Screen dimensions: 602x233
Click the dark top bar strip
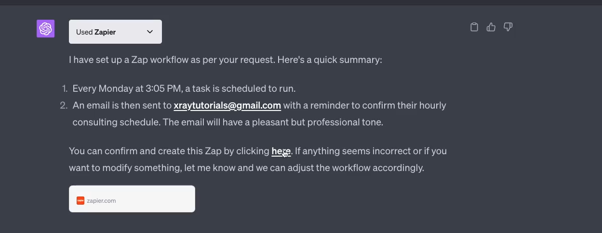(301, 2)
